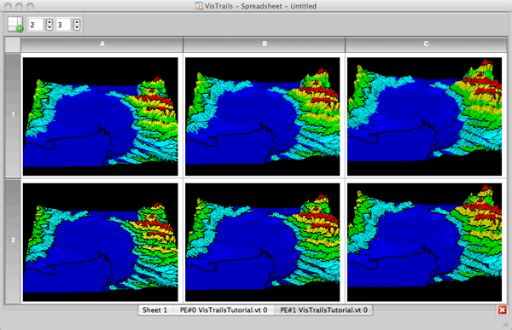Select column A header
This screenshot has height=330, width=512.
click(x=102, y=44)
